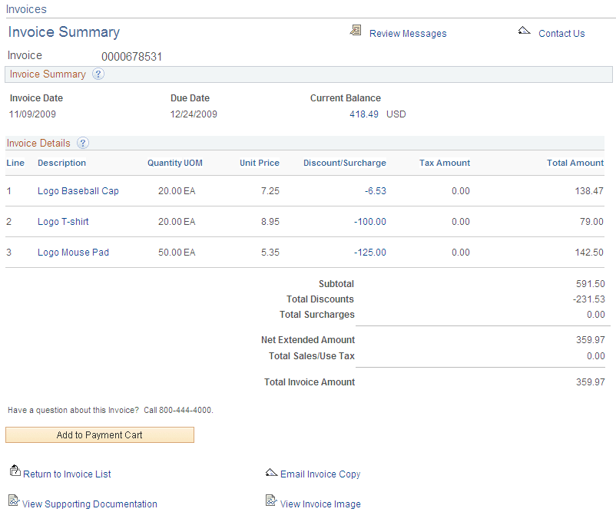This screenshot has width=616, height=512.
Task: Click the Email Invoice Copy envelope icon
Action: tap(271, 473)
